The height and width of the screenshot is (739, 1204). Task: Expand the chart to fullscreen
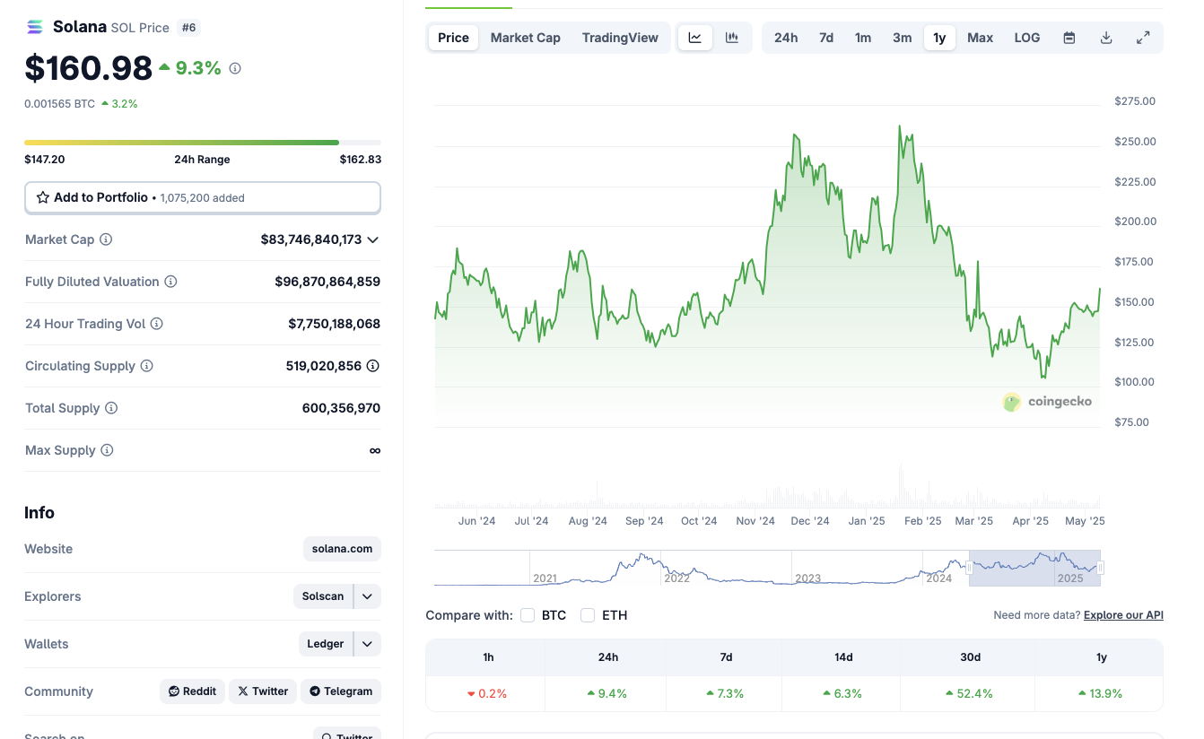click(1143, 38)
